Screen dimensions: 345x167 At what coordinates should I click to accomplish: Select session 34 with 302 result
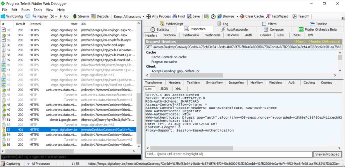68,35
